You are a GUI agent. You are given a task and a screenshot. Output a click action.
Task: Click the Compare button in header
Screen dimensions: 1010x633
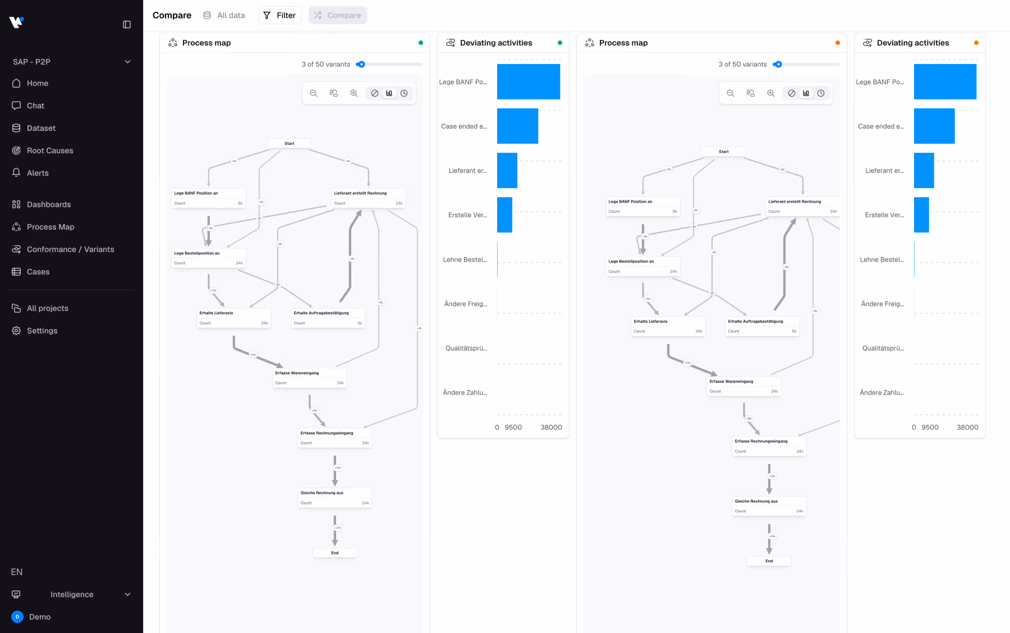click(x=338, y=15)
